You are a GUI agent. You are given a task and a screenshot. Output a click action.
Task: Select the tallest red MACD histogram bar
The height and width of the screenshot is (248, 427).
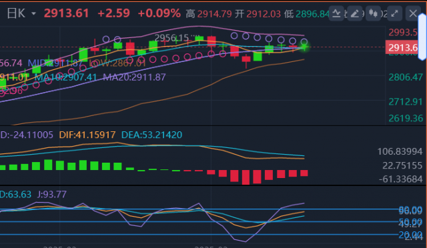pos(246,177)
